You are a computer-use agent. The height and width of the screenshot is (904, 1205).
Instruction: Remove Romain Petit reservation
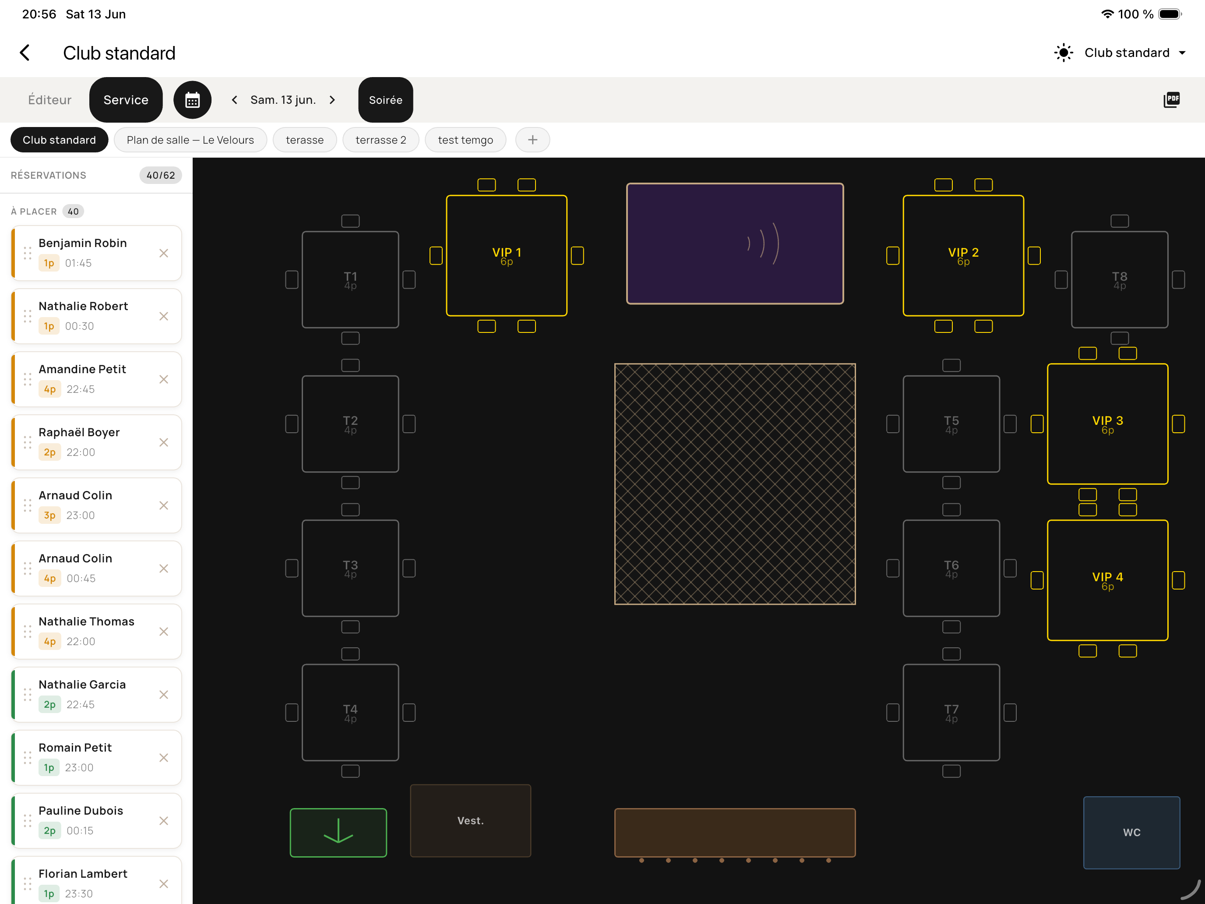163,757
